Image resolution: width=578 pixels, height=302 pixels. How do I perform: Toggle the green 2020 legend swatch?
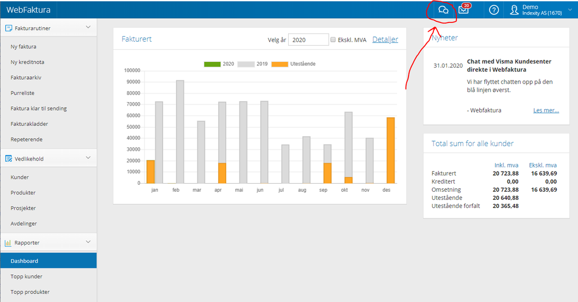tap(212, 64)
